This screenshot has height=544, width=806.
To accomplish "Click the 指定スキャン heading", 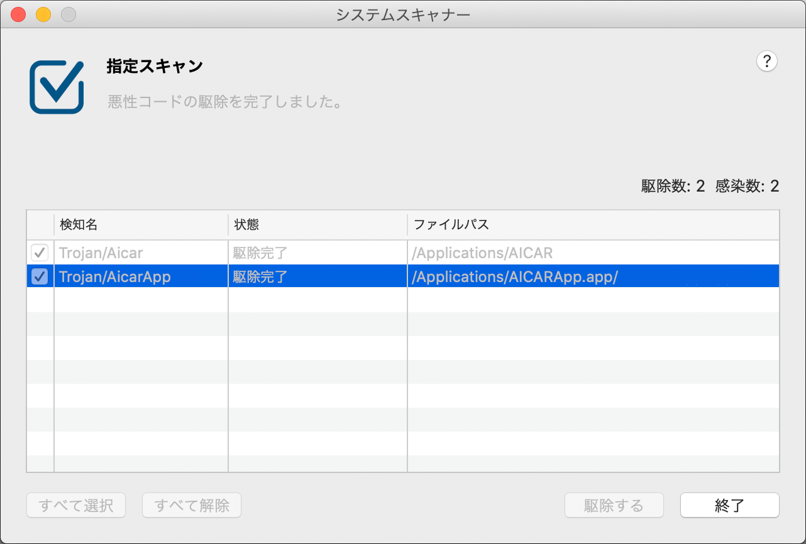I will click(155, 67).
